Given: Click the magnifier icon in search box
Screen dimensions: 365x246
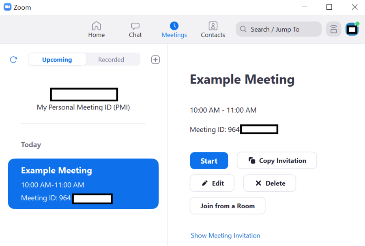Looking at the screenshot, I should pos(243,29).
